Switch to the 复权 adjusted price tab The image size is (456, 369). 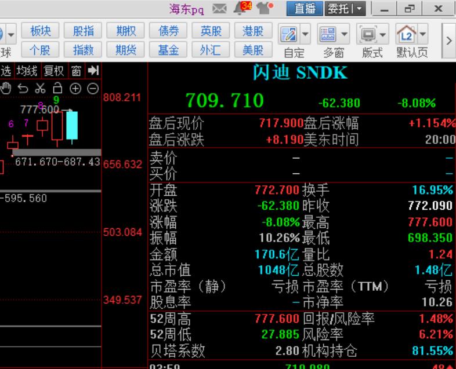click(x=53, y=71)
